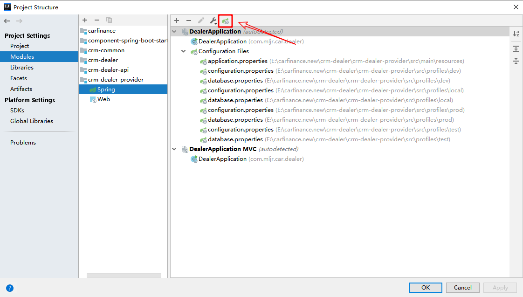Go back with the left arrow
The height and width of the screenshot is (297, 523).
(7, 21)
